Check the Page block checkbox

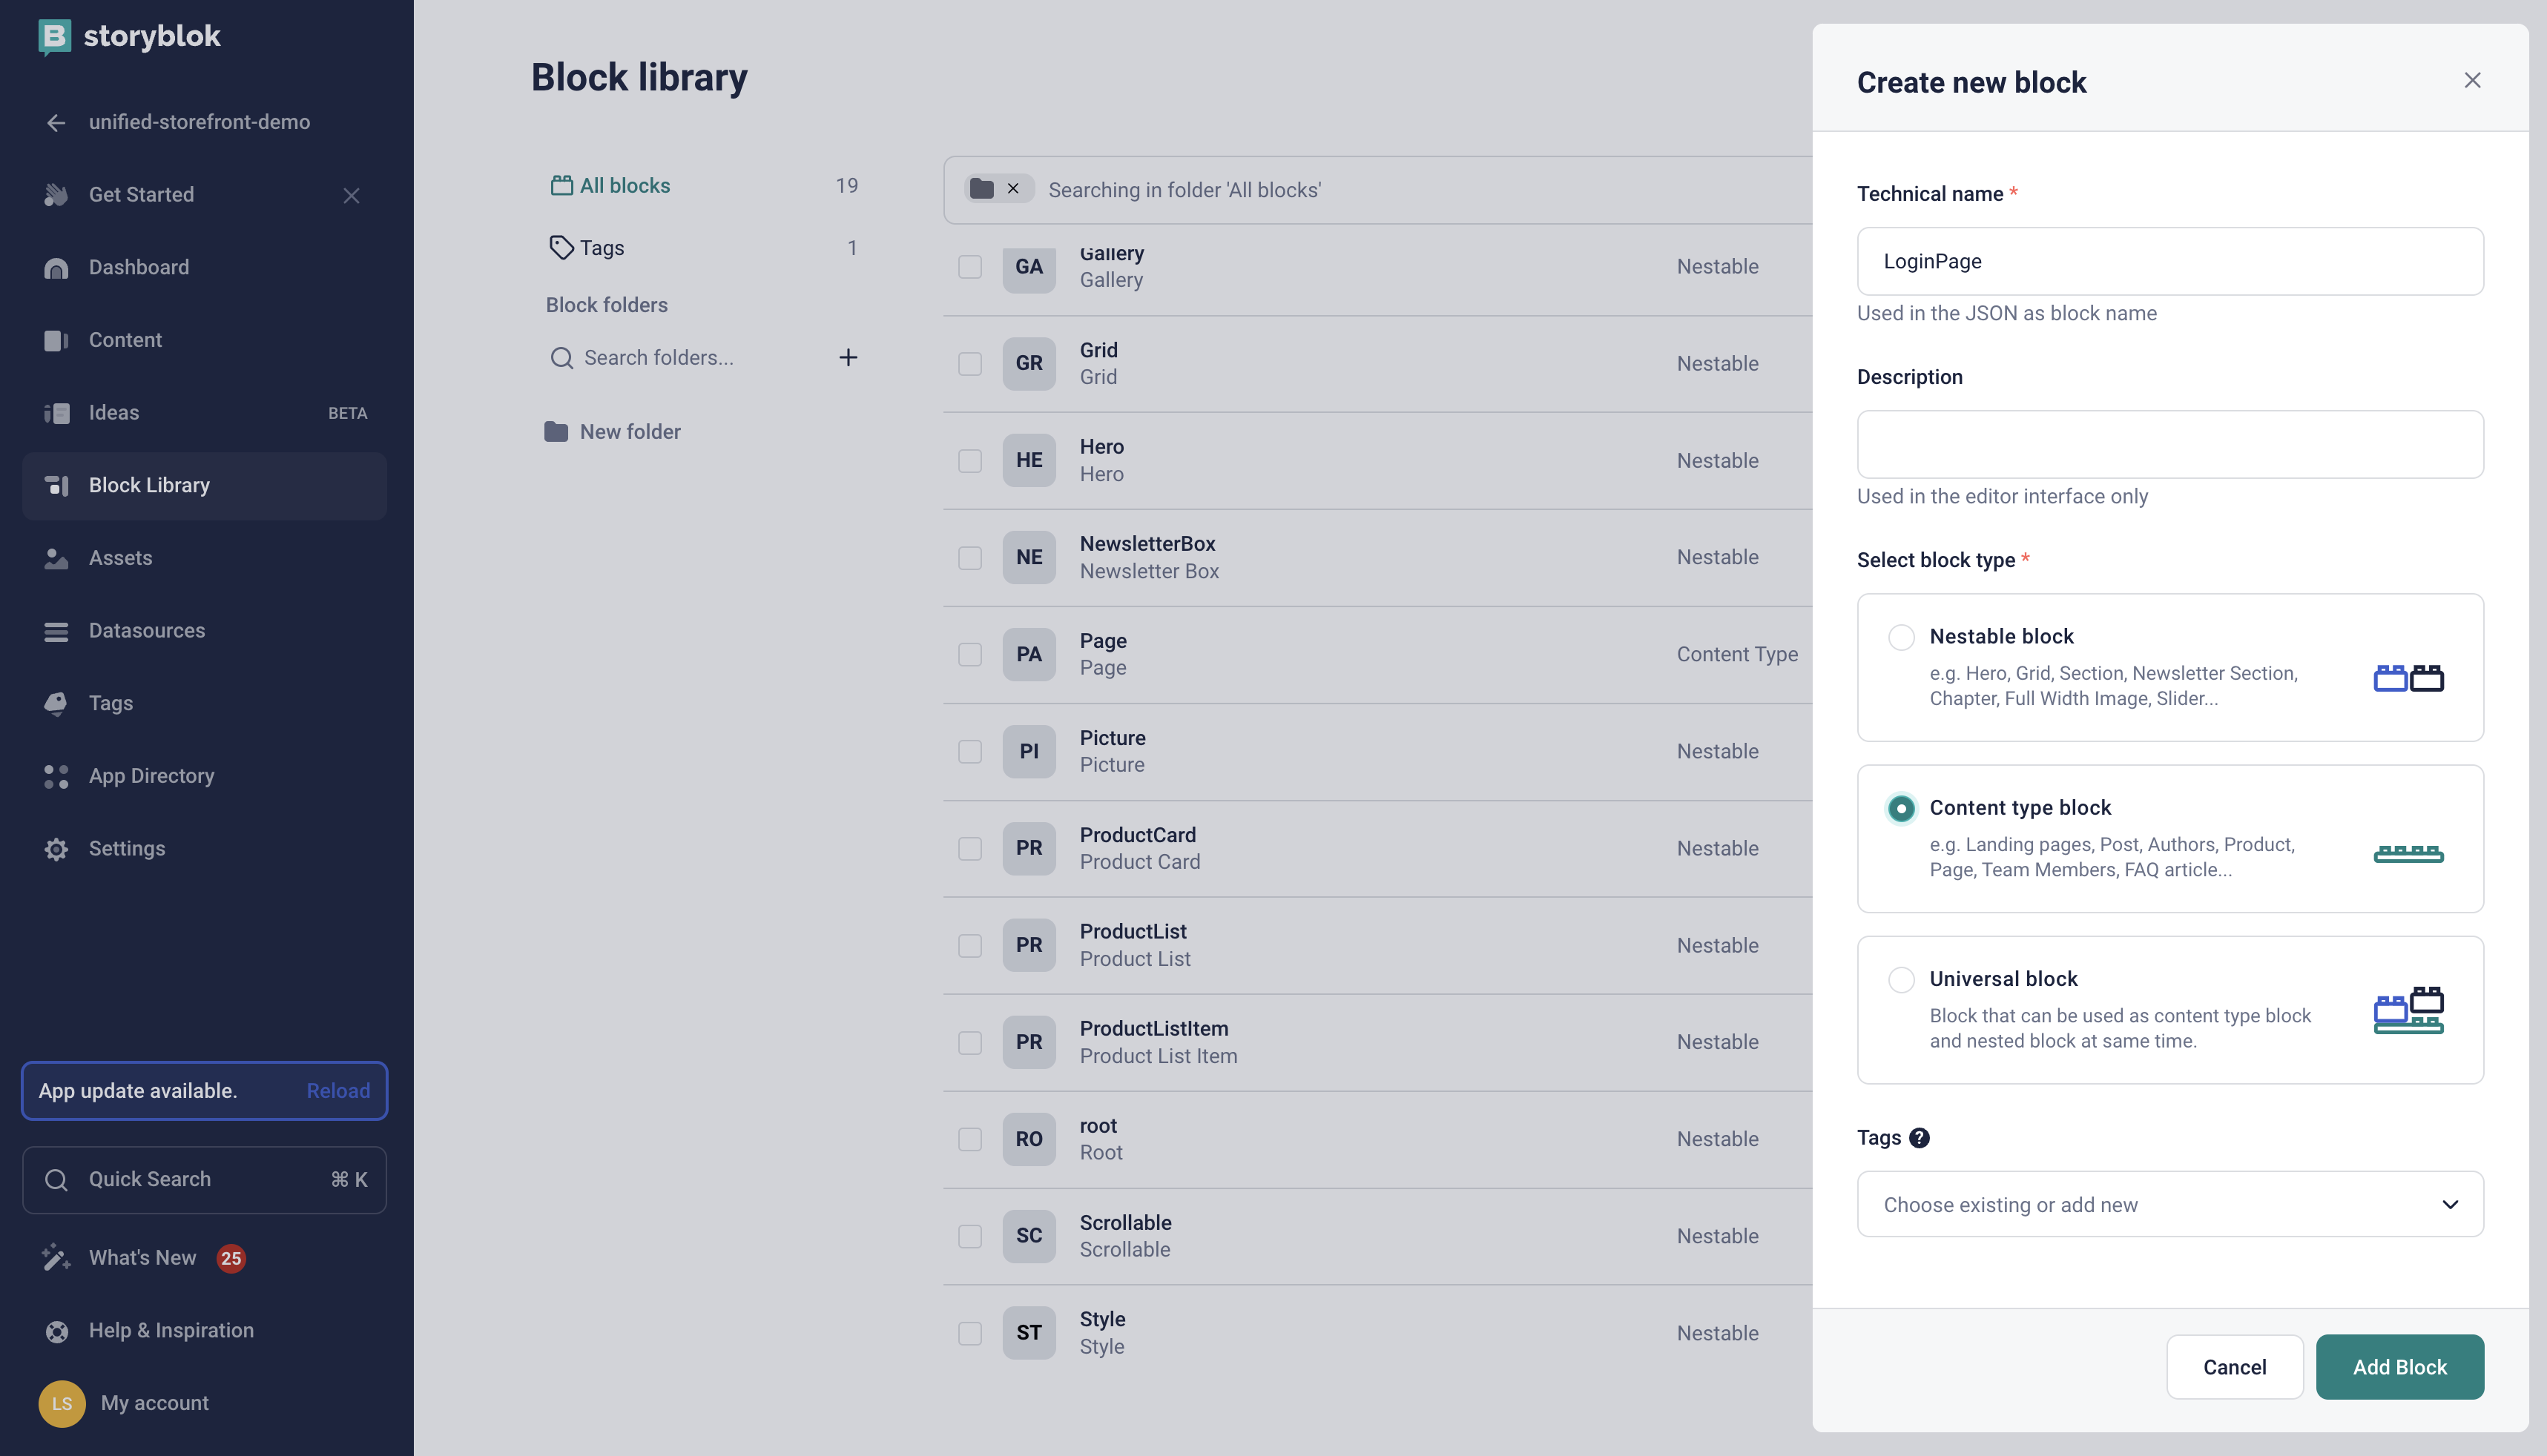pos(969,655)
